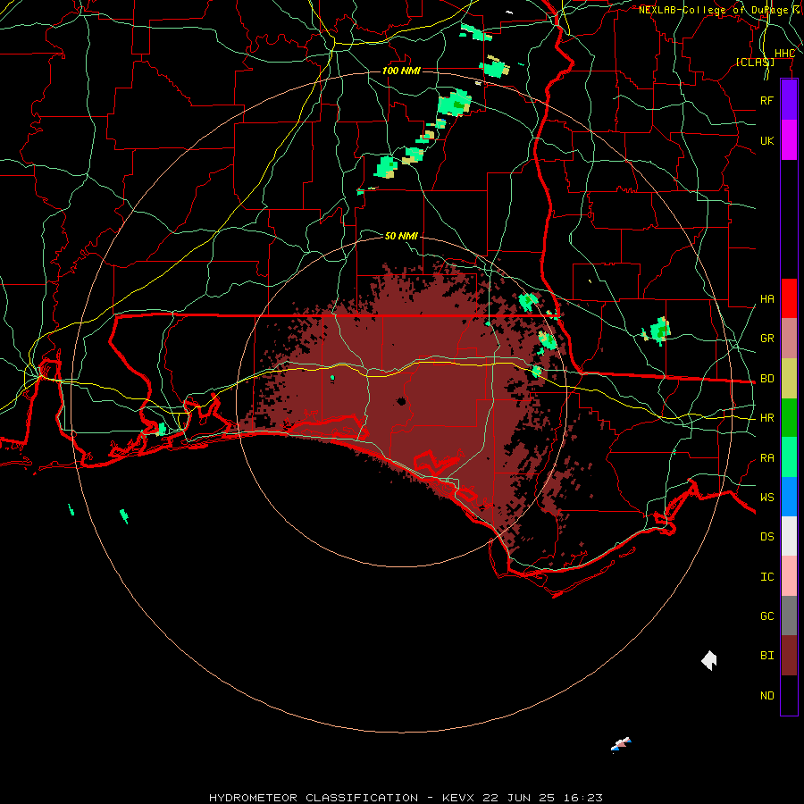Click the IC legend label
The image size is (804, 804).
point(766,577)
